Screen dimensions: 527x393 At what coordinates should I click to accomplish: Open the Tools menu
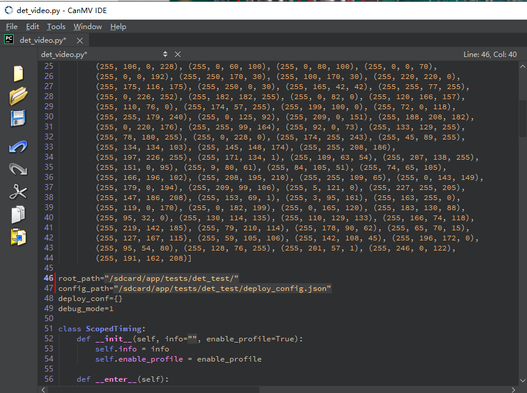(56, 27)
